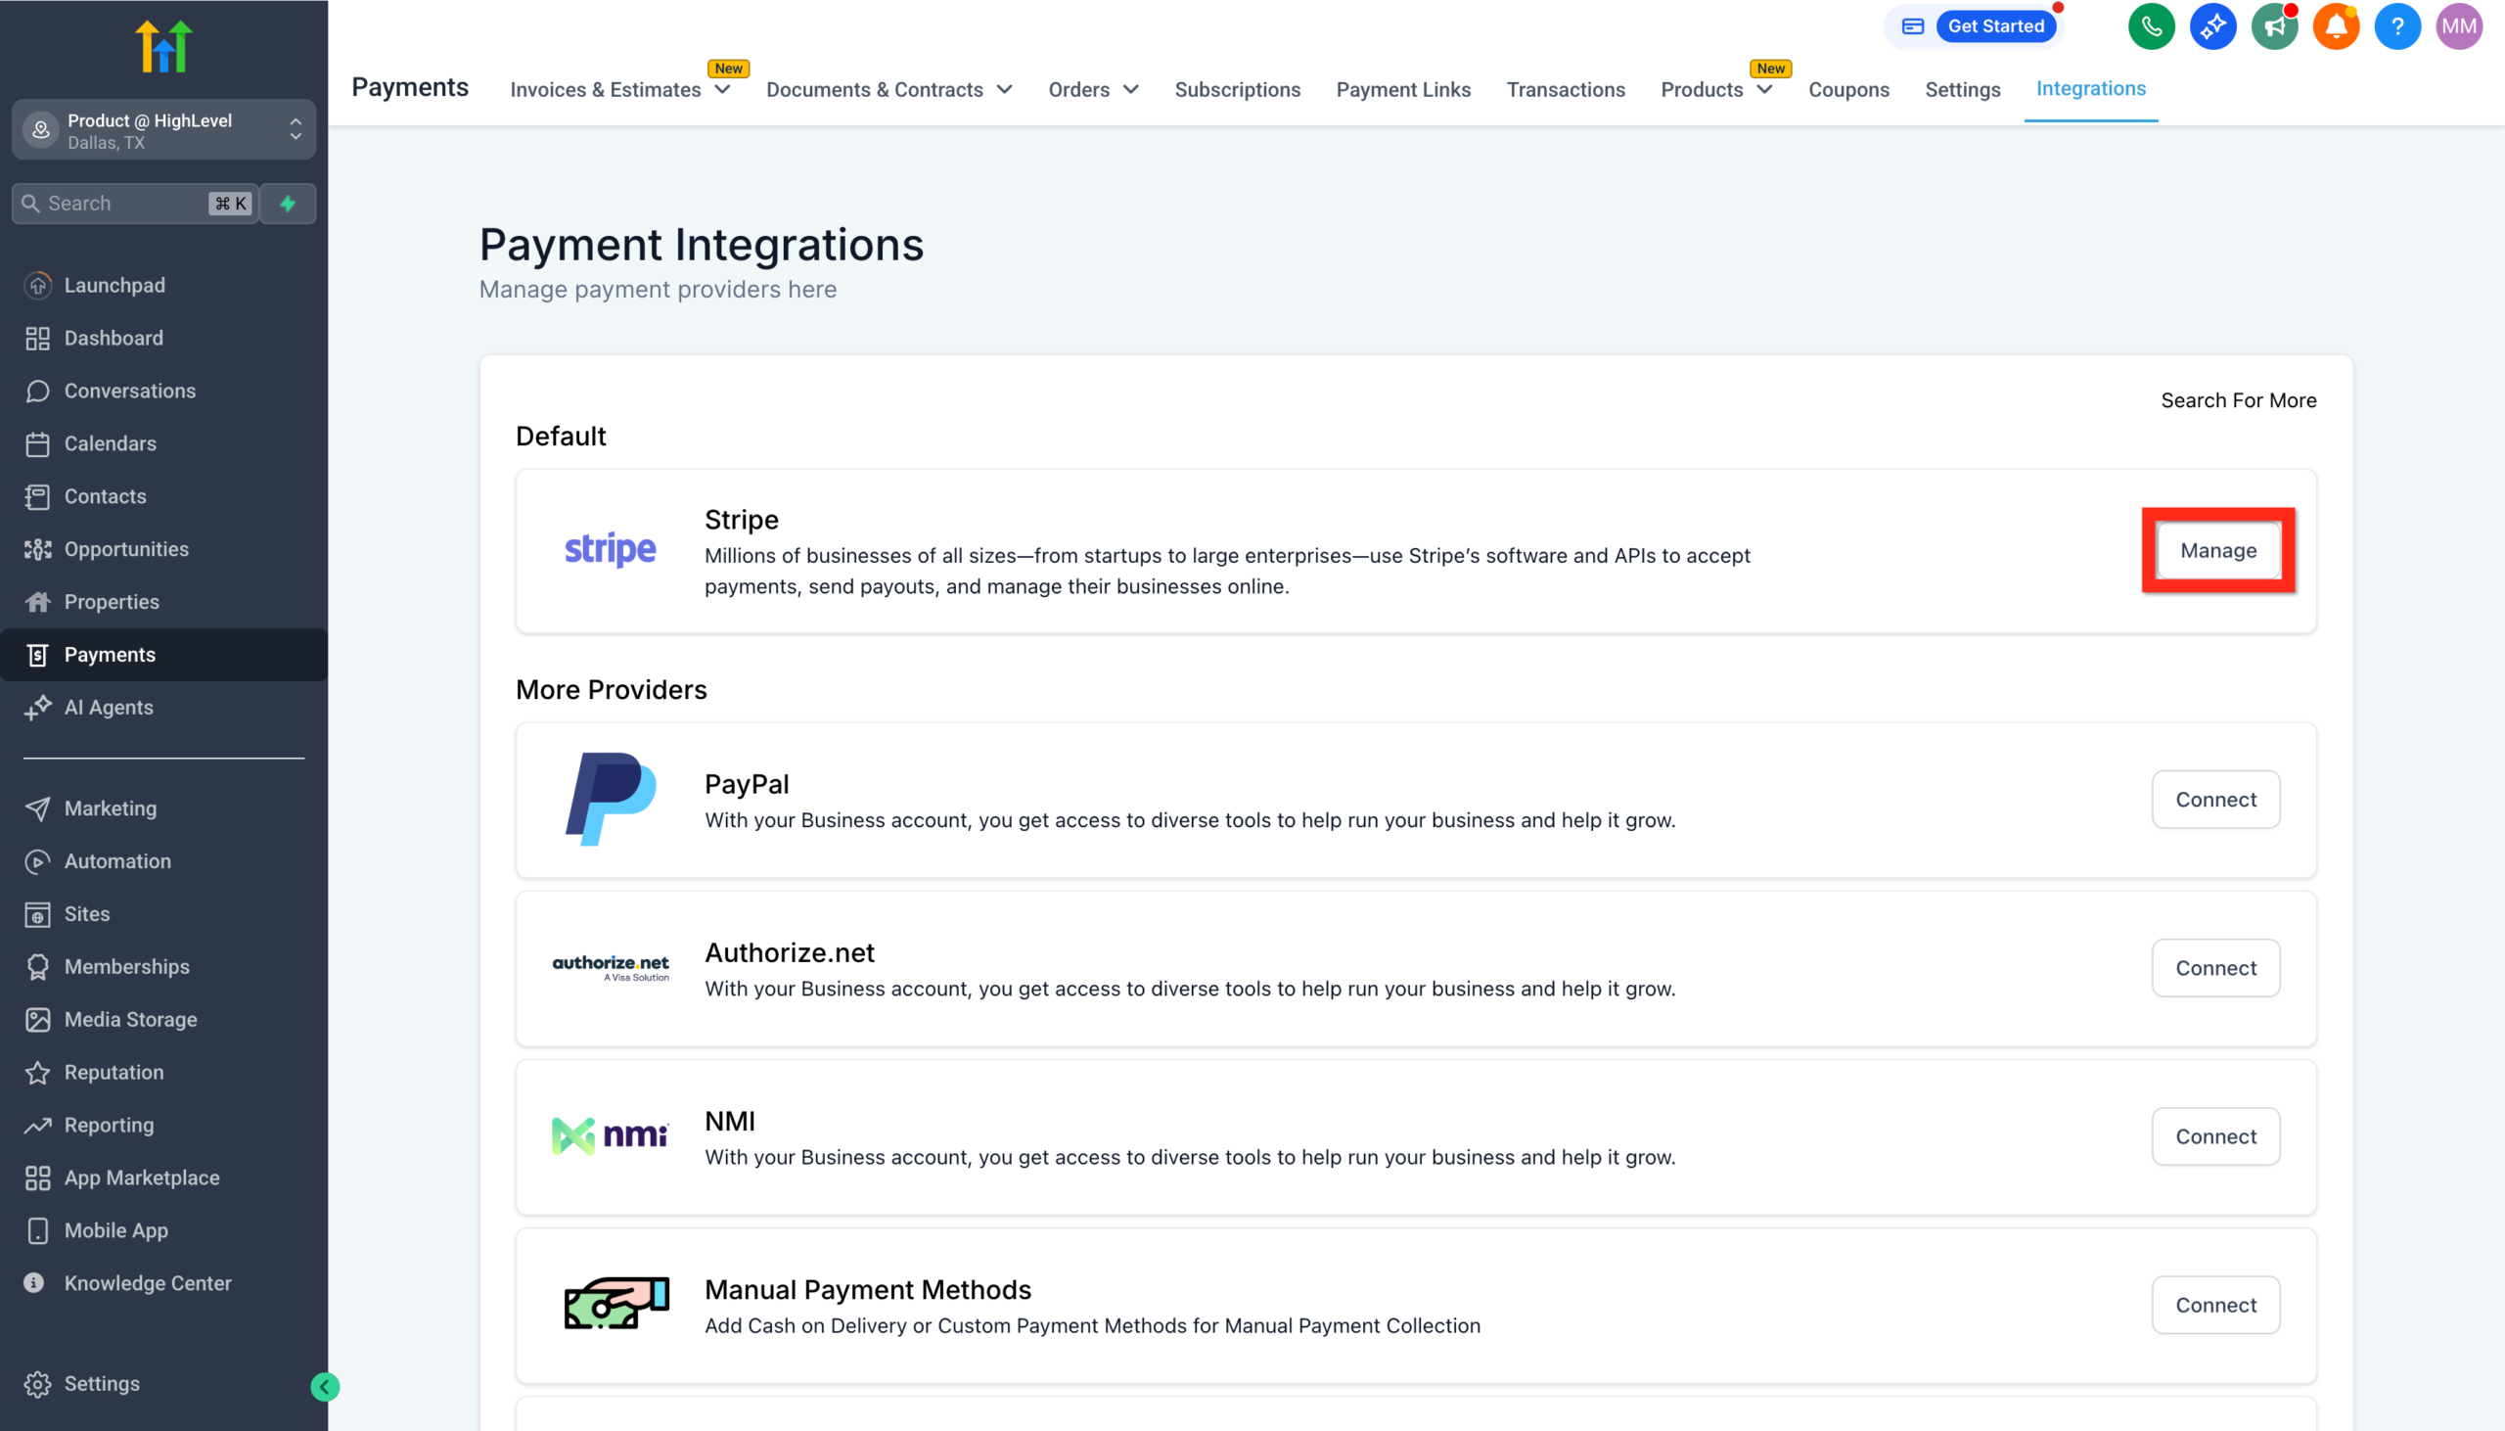Open the Conversations panel from the sidebar
The image size is (2505, 1431).
(x=129, y=391)
